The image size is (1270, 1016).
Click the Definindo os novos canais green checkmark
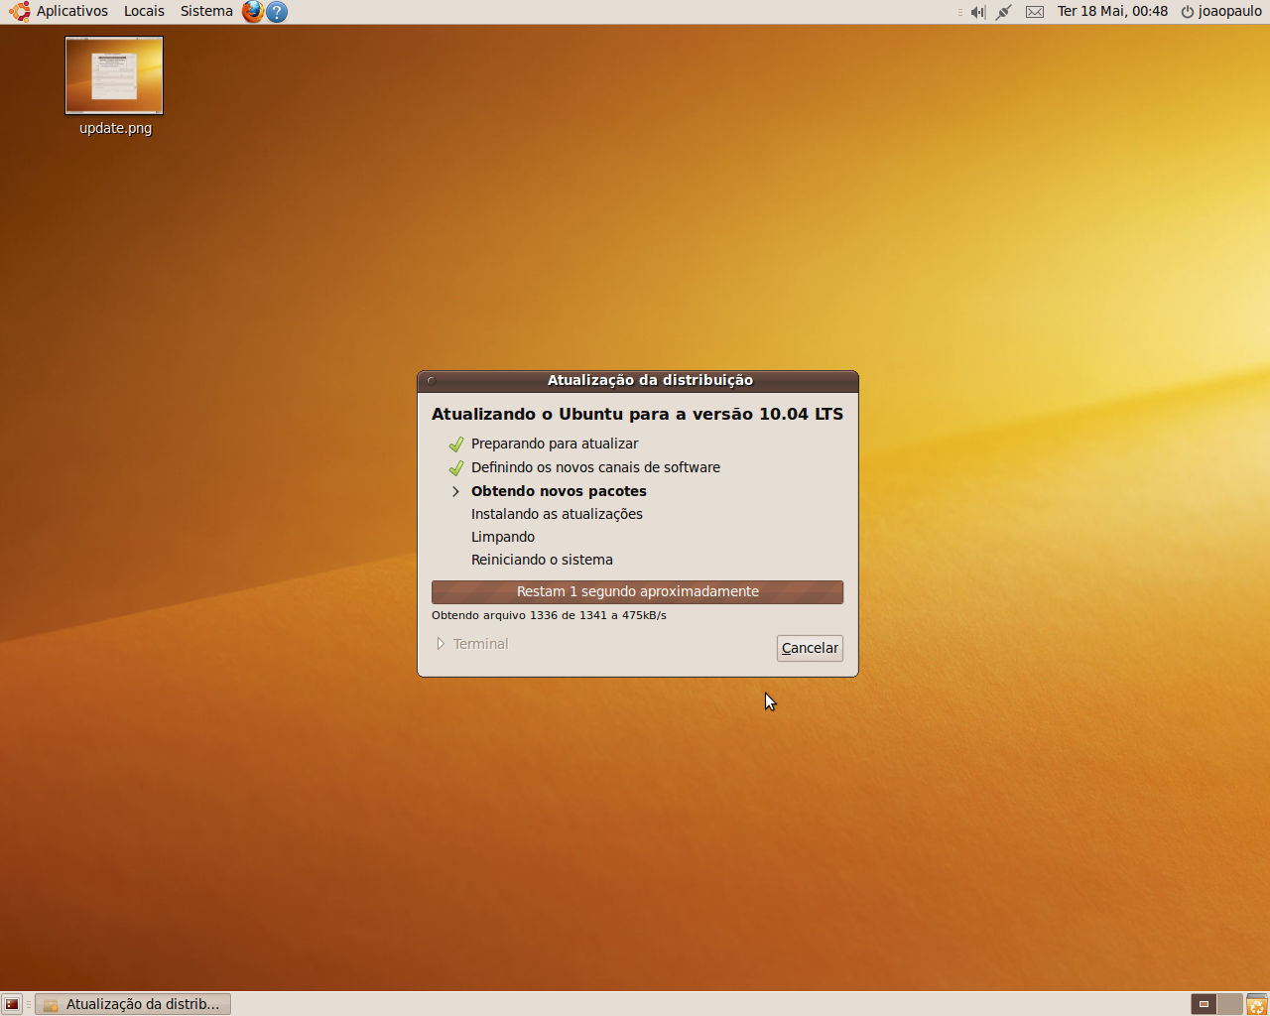pos(456,468)
